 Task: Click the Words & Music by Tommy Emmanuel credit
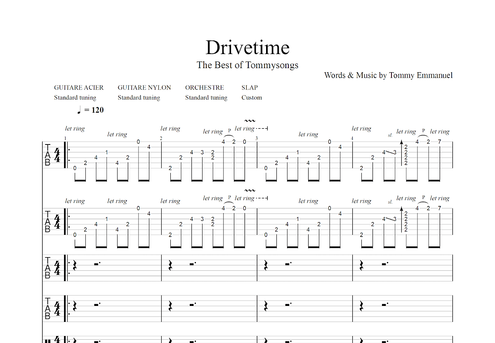click(x=388, y=75)
